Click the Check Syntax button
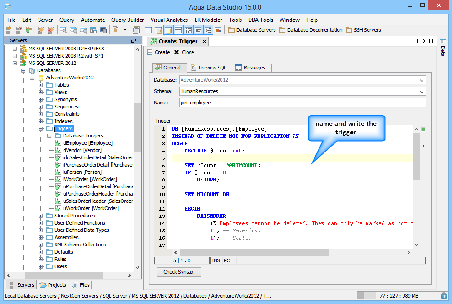The image size is (452, 304). tap(179, 272)
